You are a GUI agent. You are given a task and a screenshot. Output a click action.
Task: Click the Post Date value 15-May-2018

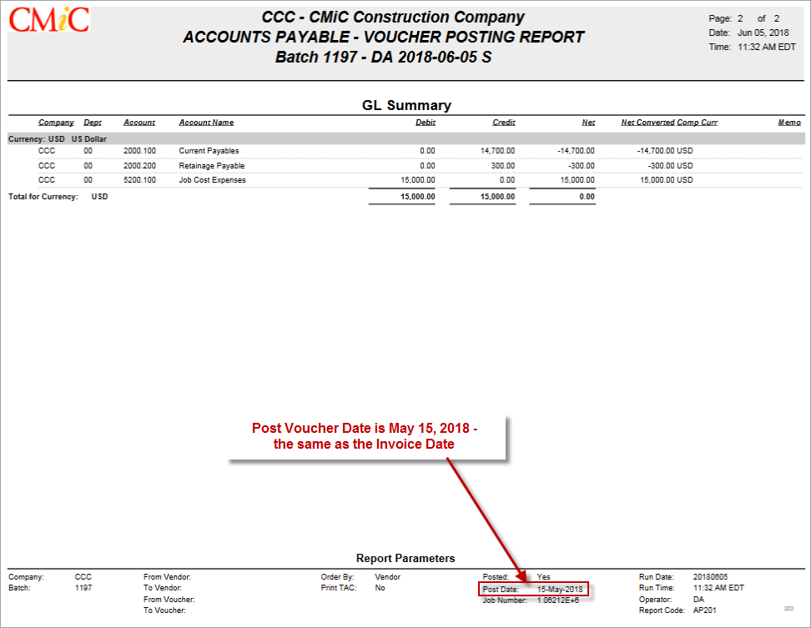click(560, 590)
